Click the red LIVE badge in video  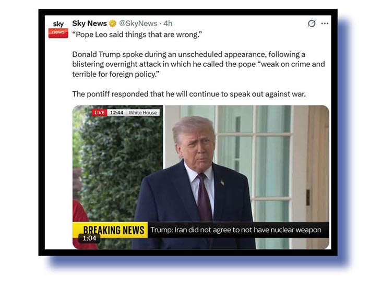(99, 113)
